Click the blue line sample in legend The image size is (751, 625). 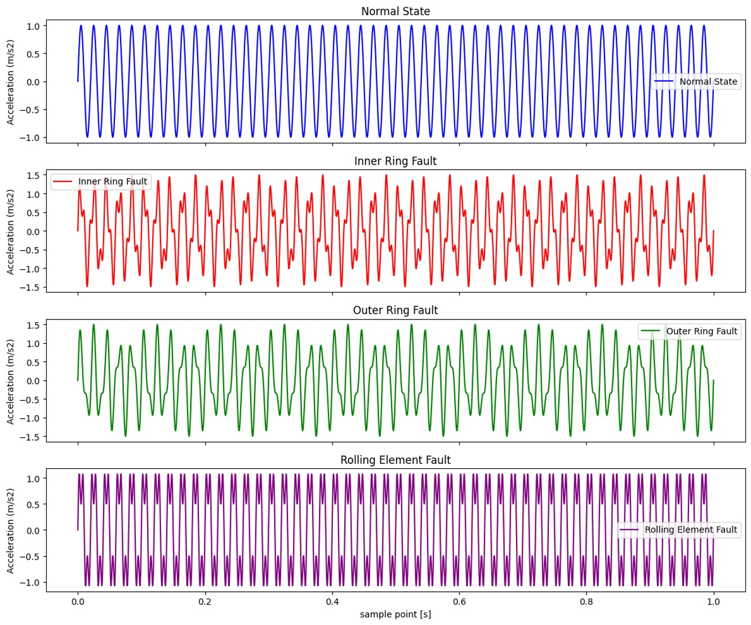pos(663,82)
